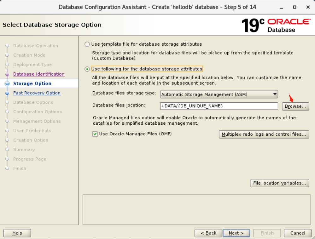Proceed with the Next > button

[236, 233]
